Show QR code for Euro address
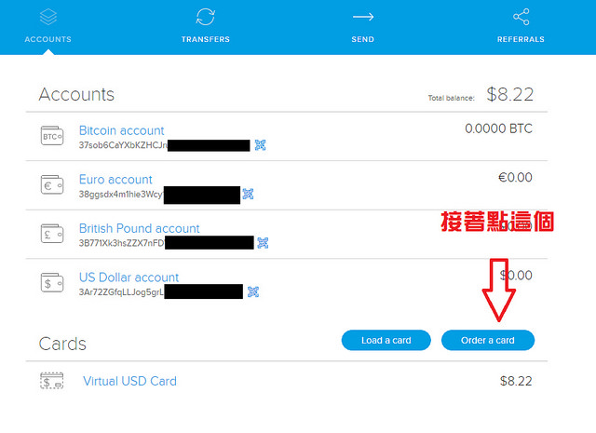This screenshot has width=596, height=433. pyautogui.click(x=248, y=194)
